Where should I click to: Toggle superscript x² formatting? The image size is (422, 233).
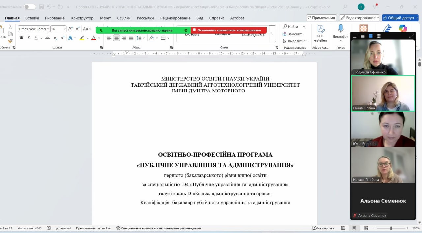coord(63,38)
